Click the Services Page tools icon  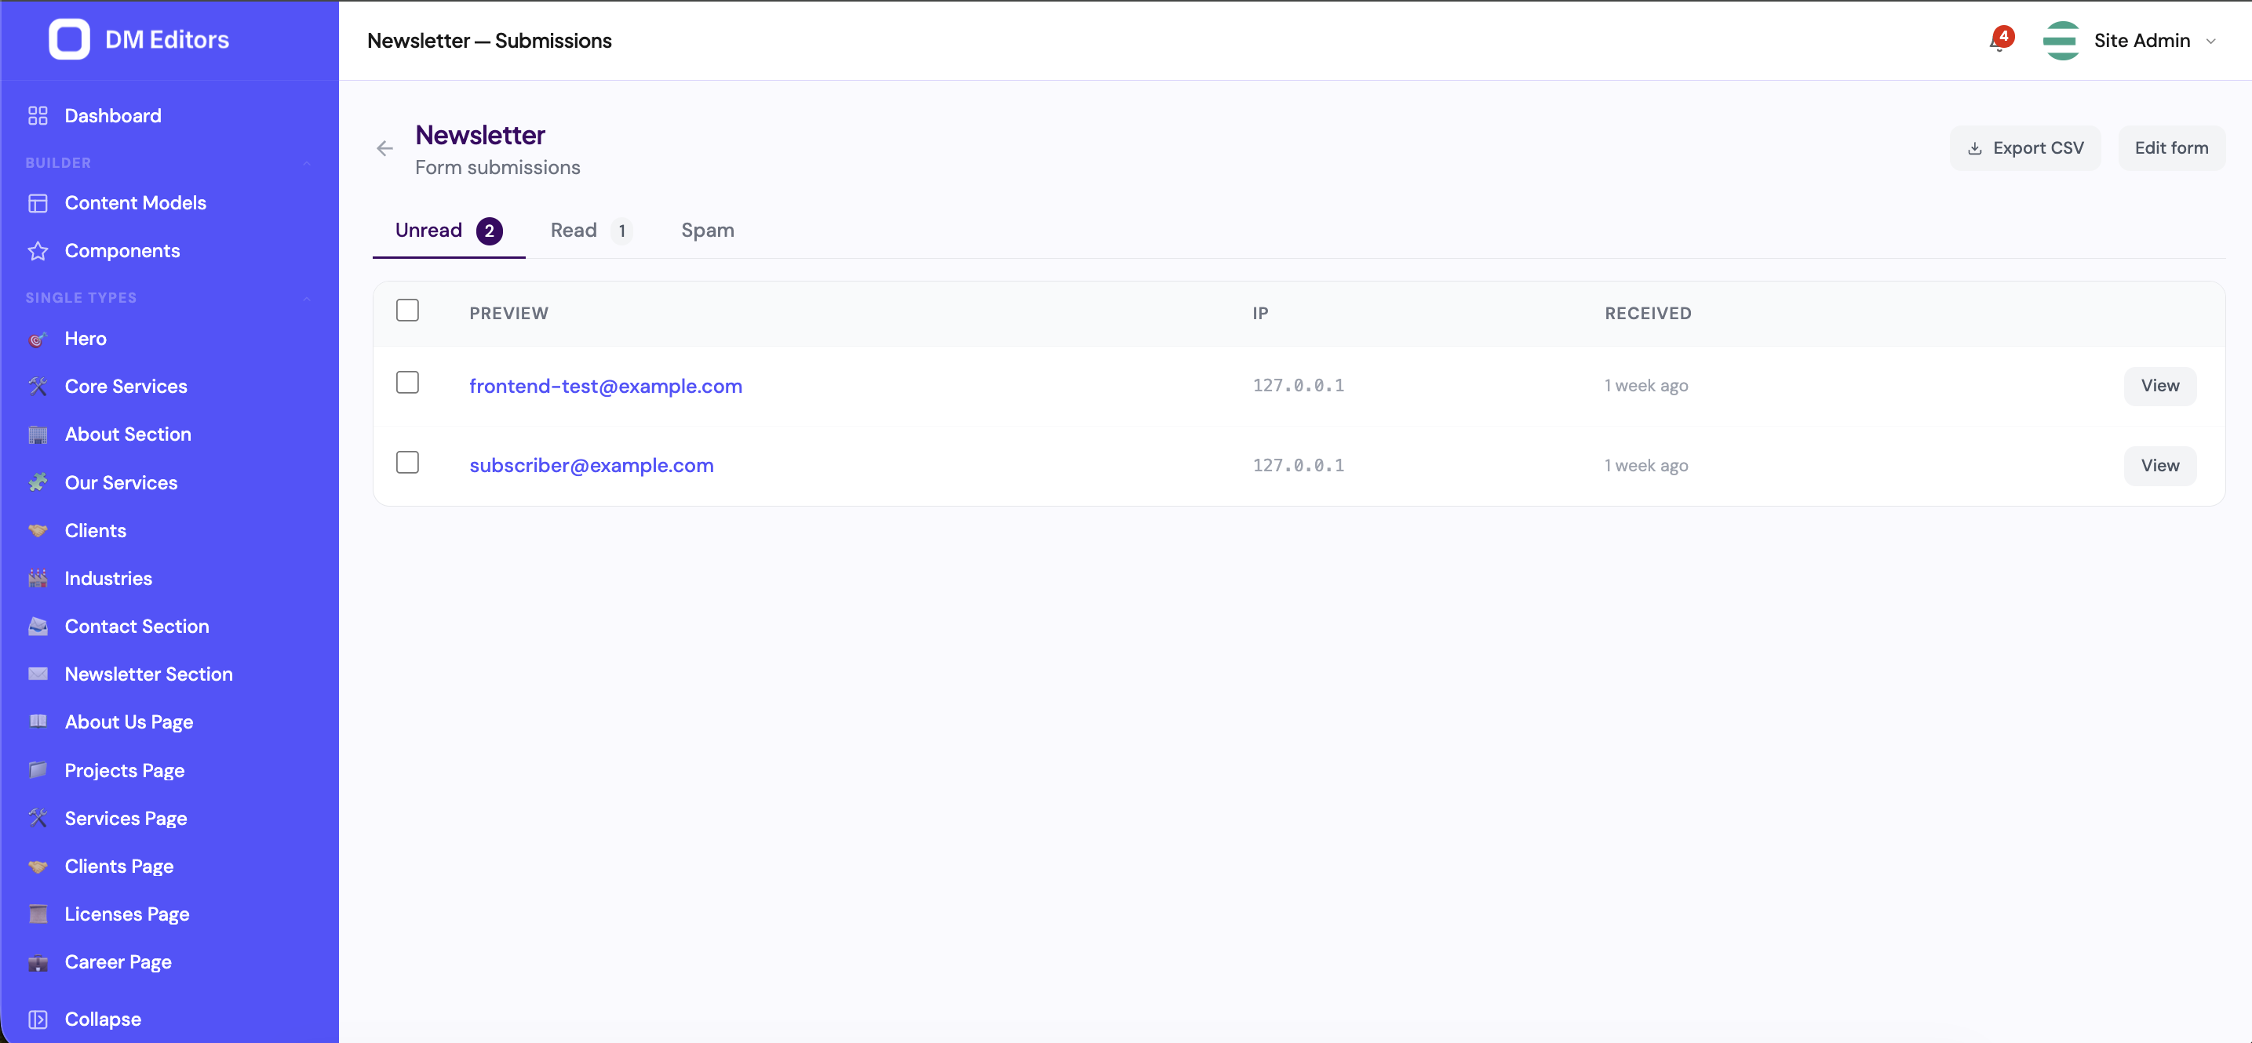[x=38, y=818]
